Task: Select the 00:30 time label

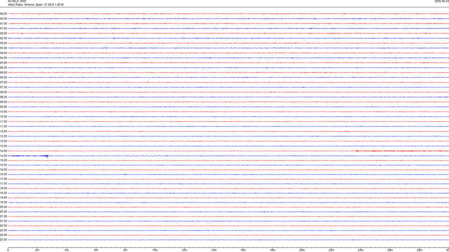Action: (x=3, y=19)
